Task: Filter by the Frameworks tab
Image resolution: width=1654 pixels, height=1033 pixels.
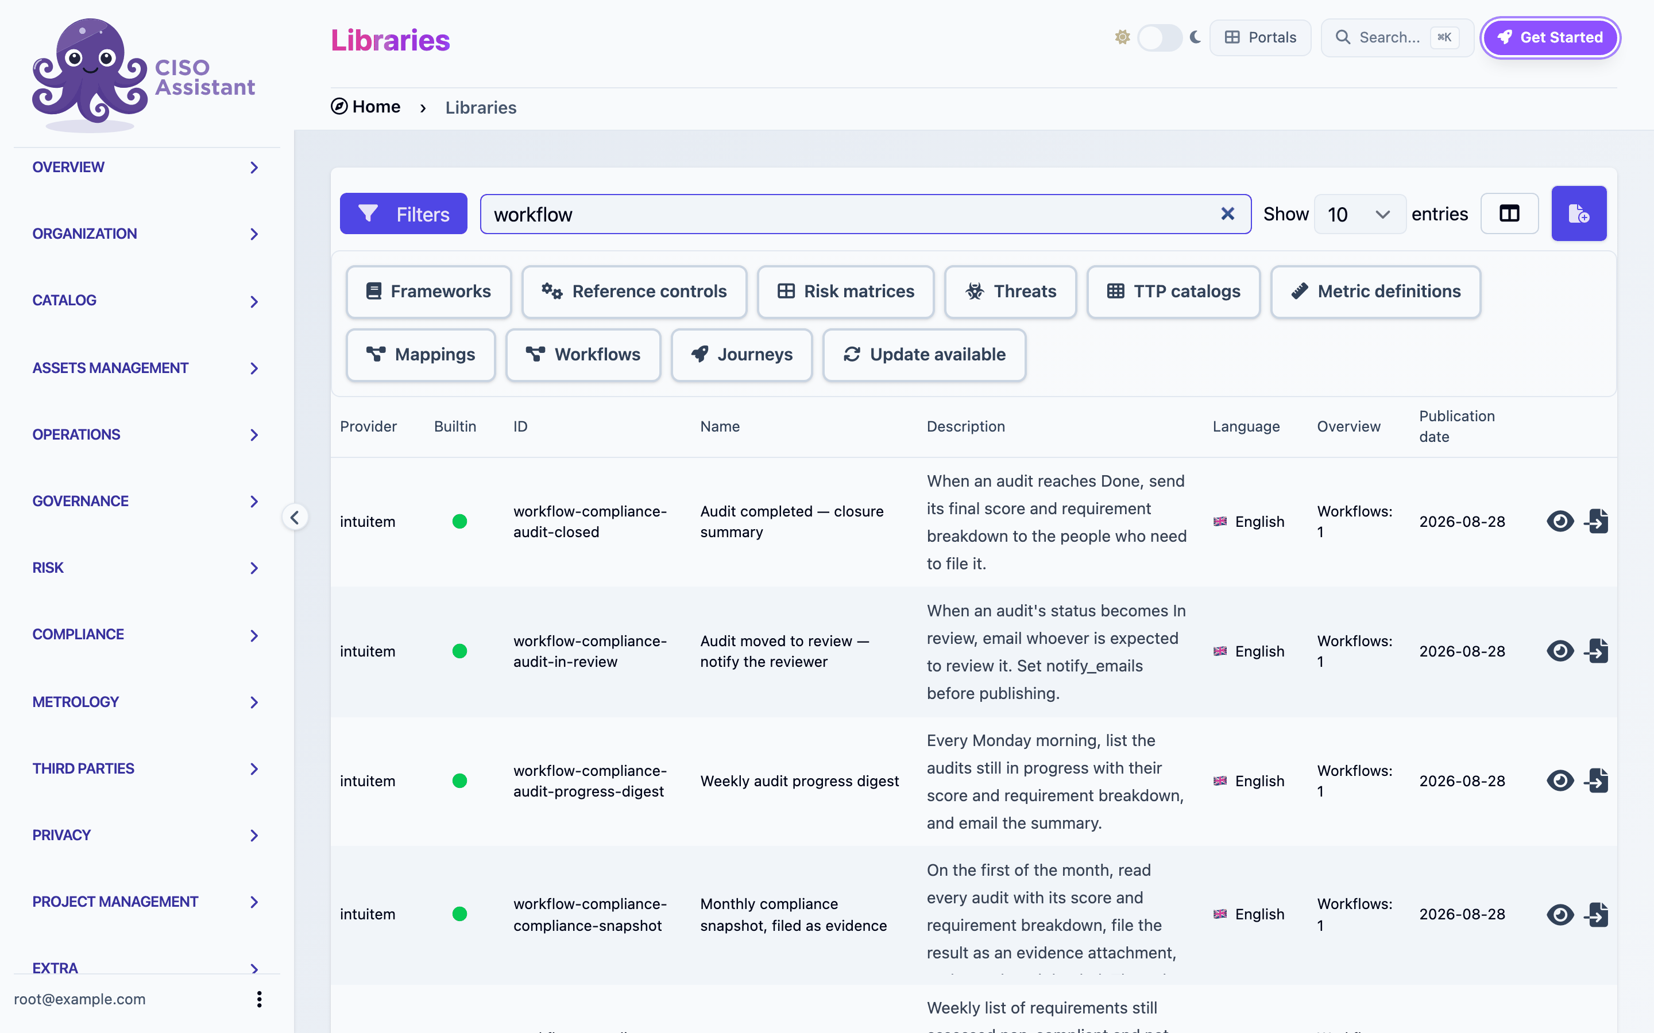Action: [x=428, y=292]
